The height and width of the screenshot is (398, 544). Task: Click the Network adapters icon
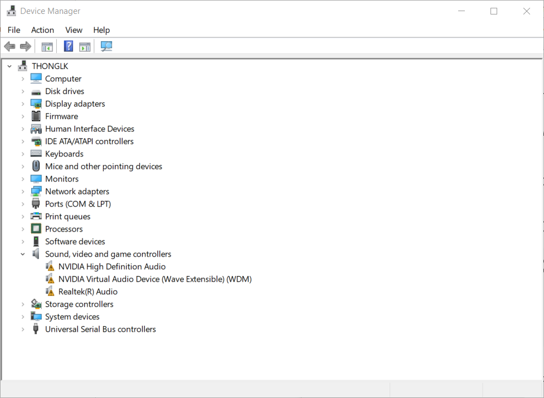(36, 191)
